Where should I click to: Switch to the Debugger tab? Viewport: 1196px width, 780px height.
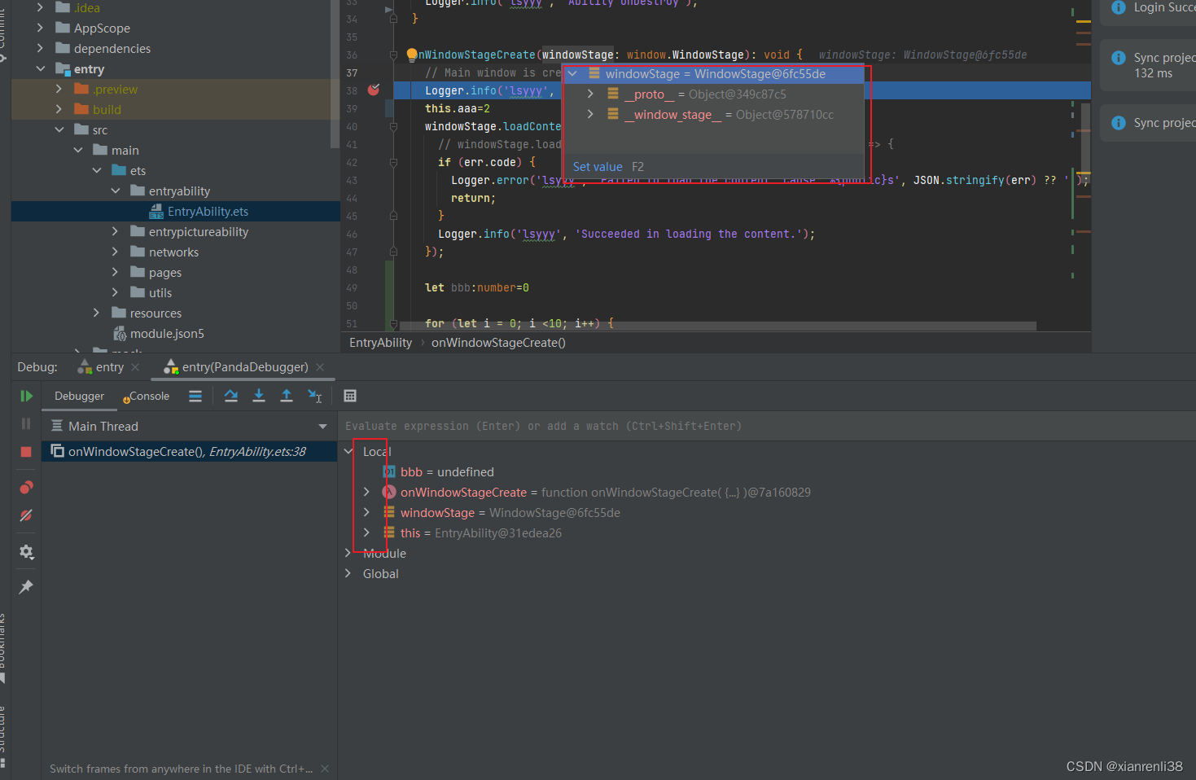tap(79, 396)
